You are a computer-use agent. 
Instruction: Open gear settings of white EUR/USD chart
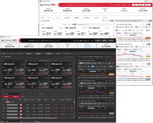tap(147, 64)
